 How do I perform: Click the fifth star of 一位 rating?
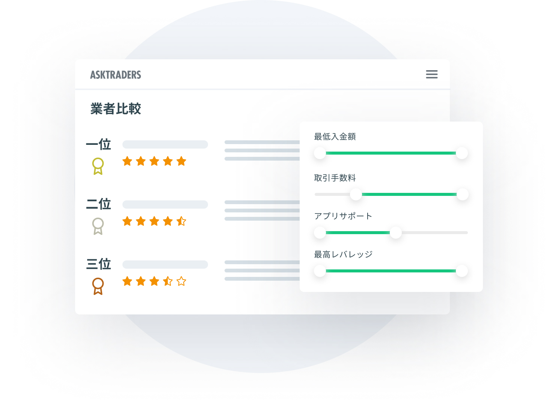[181, 161]
